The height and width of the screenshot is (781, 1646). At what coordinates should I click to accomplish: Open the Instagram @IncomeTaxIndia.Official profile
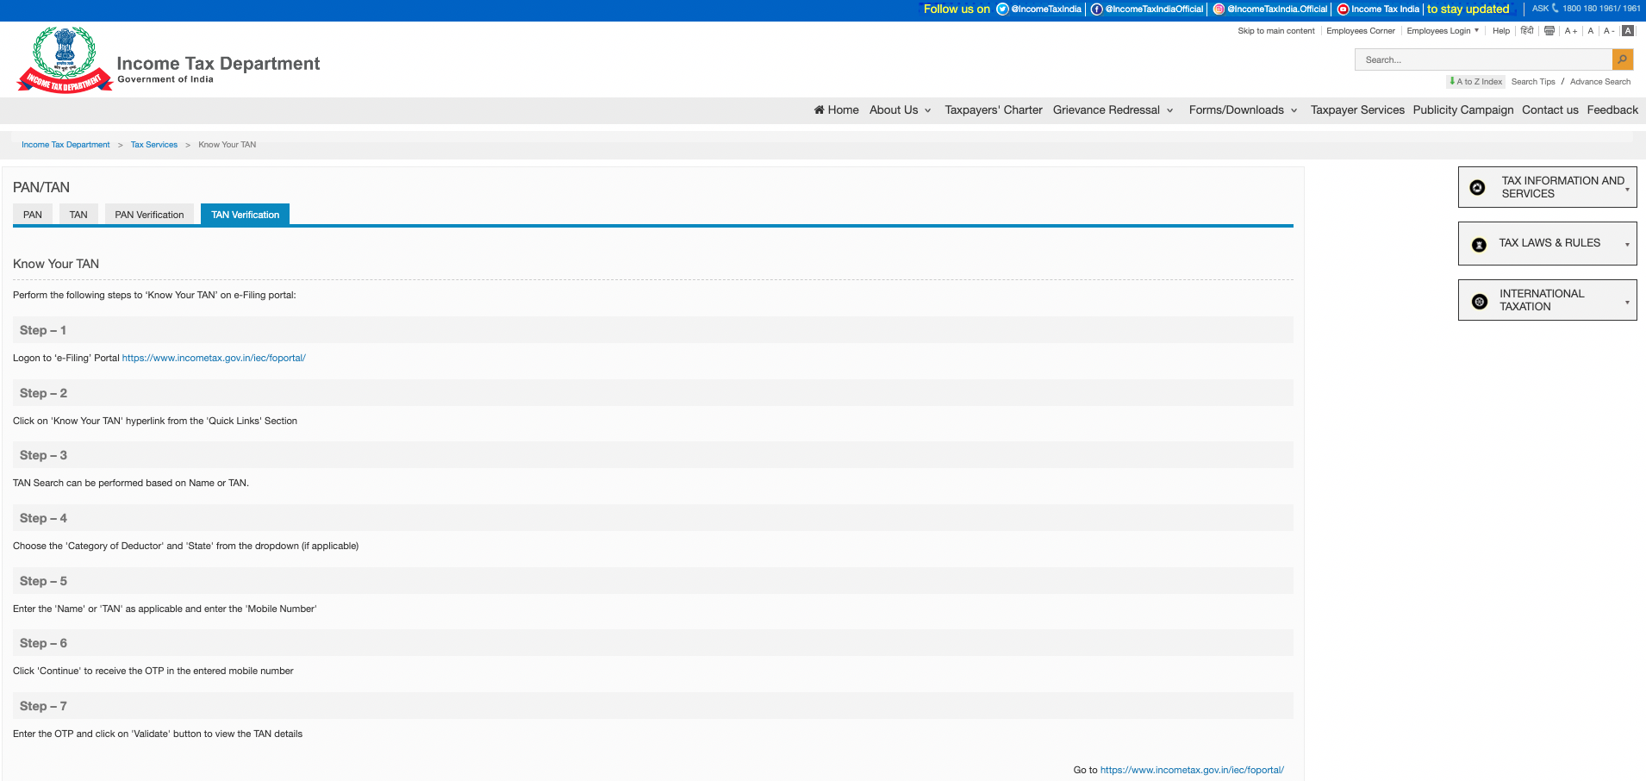click(1270, 9)
